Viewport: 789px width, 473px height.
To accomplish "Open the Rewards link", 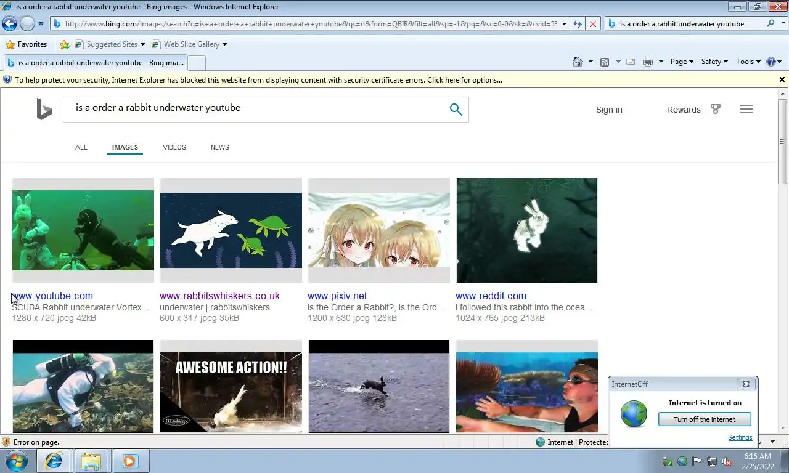I will tap(684, 110).
